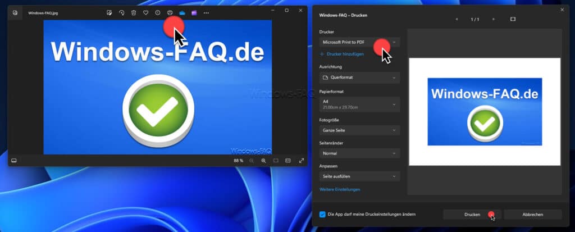
Task: Open the Photos gallery home icon
Action: coord(15,13)
